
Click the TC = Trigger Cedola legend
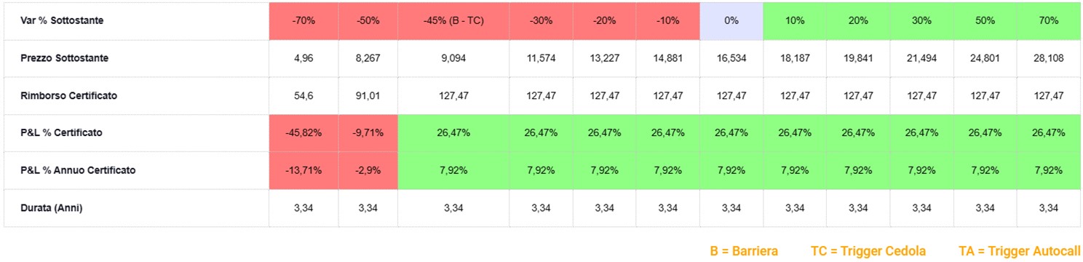tap(868, 251)
